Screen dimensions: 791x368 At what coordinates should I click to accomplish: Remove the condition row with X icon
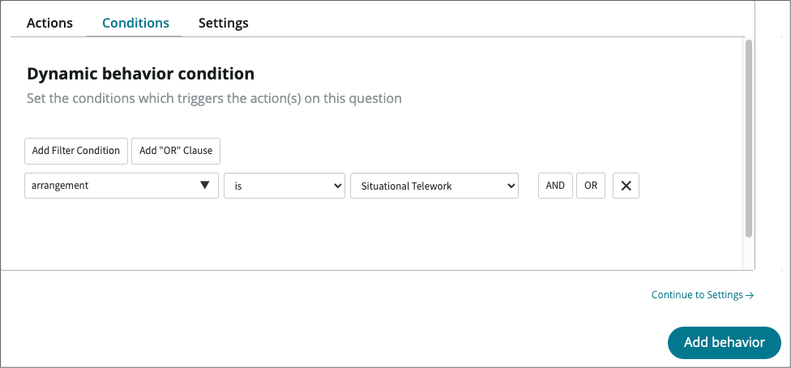coord(626,186)
